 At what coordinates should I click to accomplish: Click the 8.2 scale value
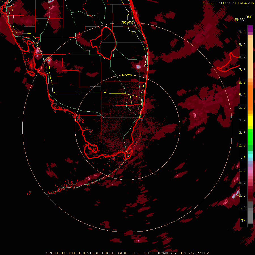coord(242,57)
